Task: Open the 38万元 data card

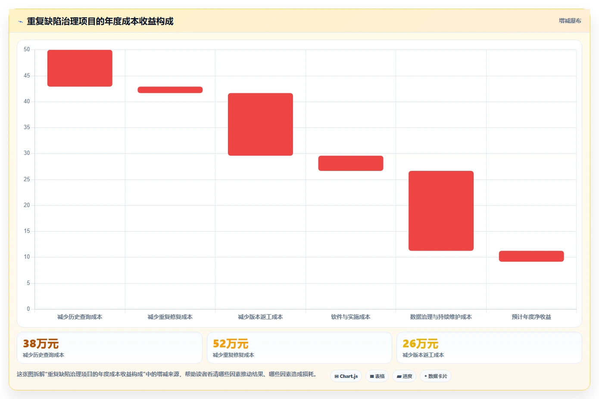Action: (109, 348)
